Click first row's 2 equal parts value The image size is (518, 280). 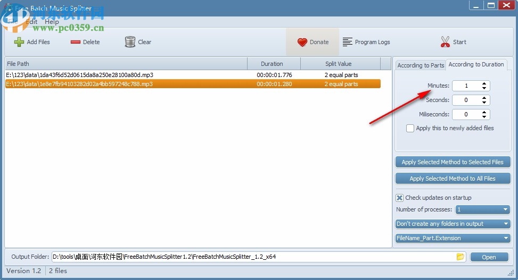(x=341, y=75)
